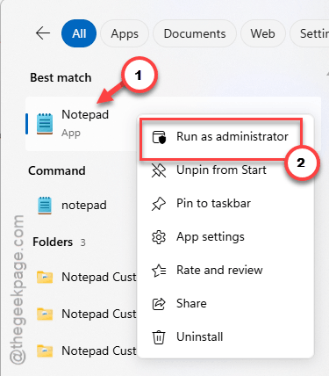Click the gear icon beside App settings
329x376 pixels.
[159, 237]
